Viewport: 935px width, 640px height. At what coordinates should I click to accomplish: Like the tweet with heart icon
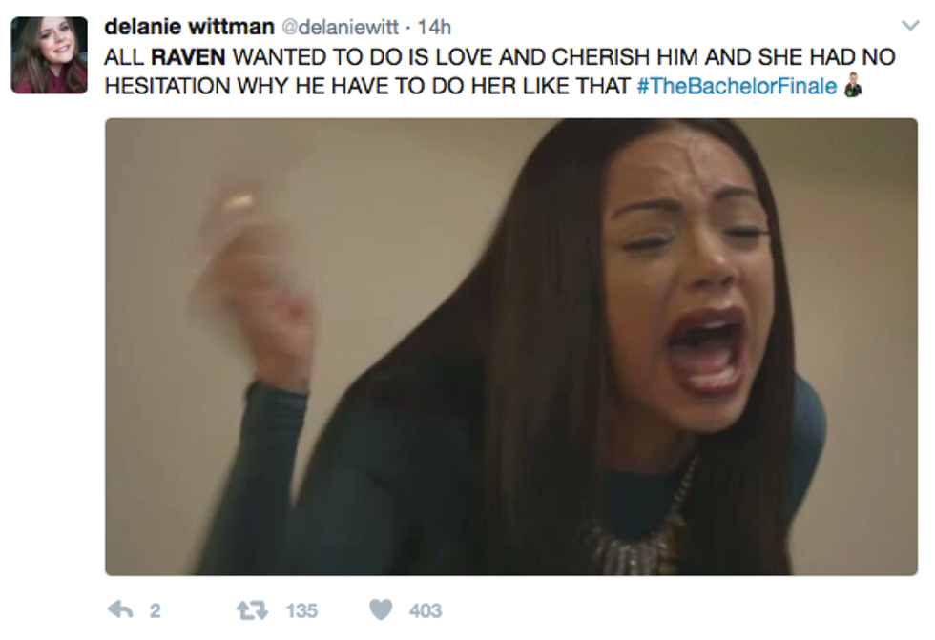click(381, 609)
